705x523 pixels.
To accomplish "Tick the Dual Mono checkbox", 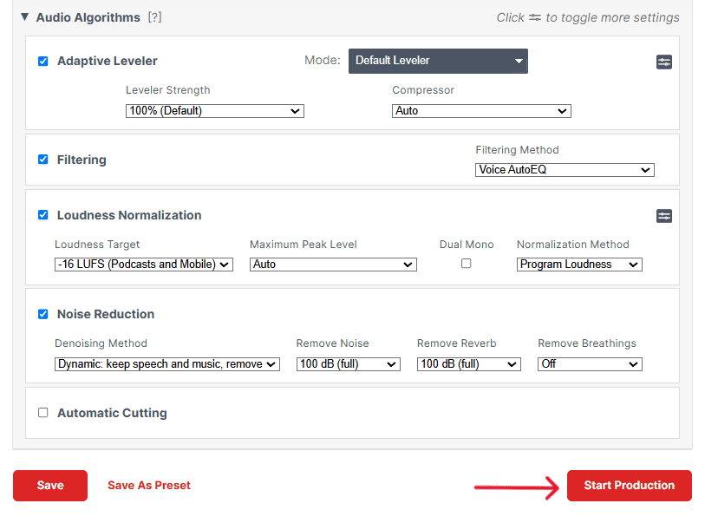I will (x=467, y=264).
